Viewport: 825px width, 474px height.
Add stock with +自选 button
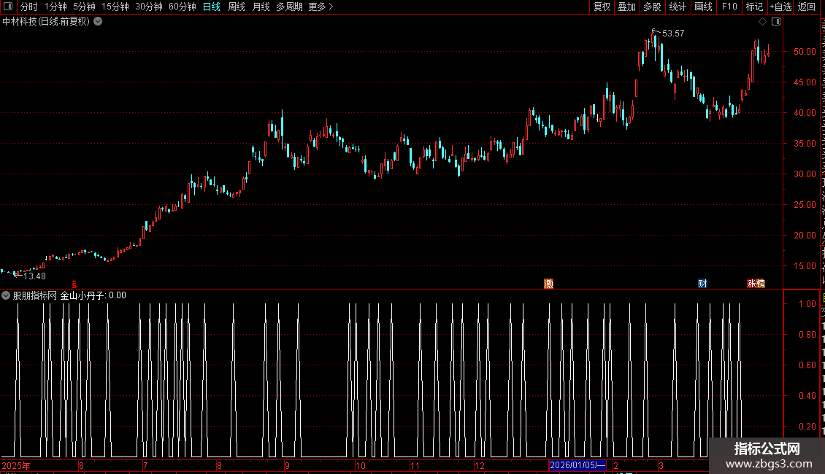(x=780, y=7)
